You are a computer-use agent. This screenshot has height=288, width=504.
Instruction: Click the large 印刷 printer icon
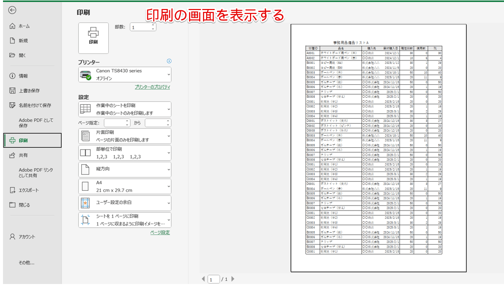pos(93,37)
